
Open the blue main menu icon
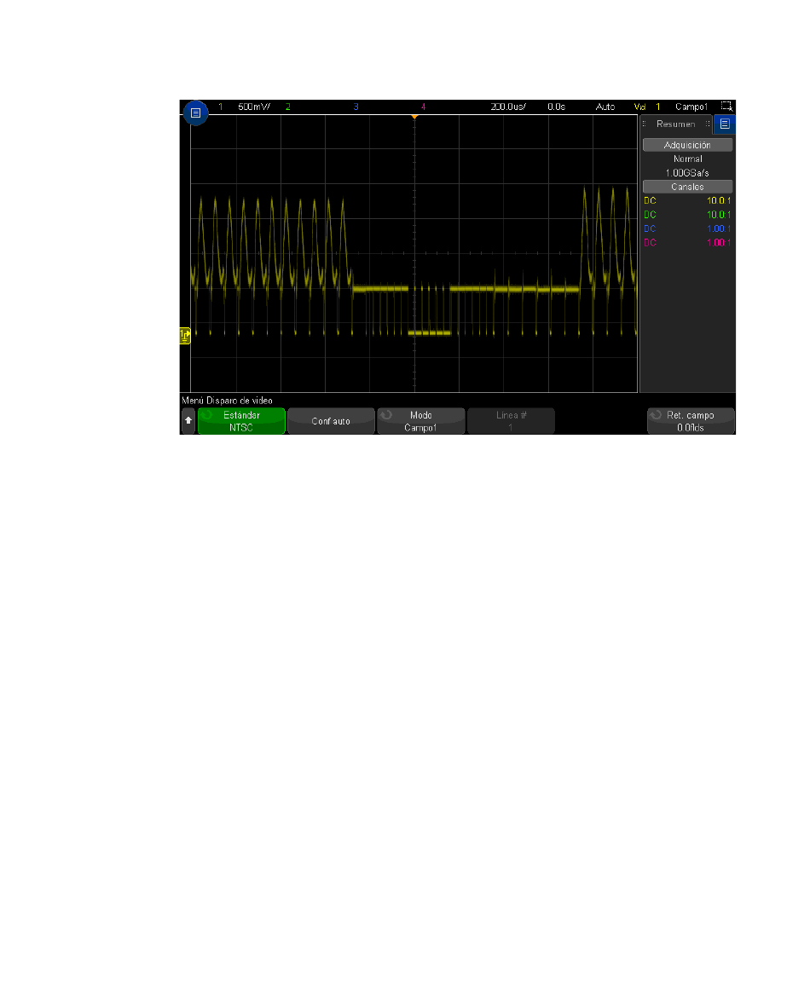coord(196,113)
